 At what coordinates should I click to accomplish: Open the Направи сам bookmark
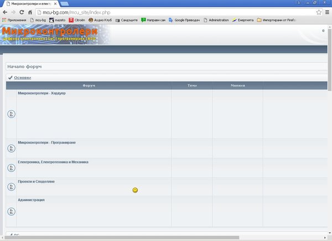pos(153,20)
